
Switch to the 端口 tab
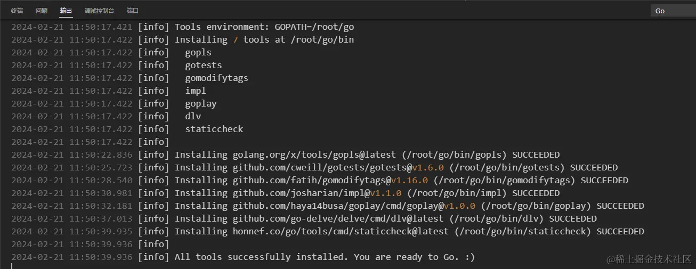(x=133, y=11)
